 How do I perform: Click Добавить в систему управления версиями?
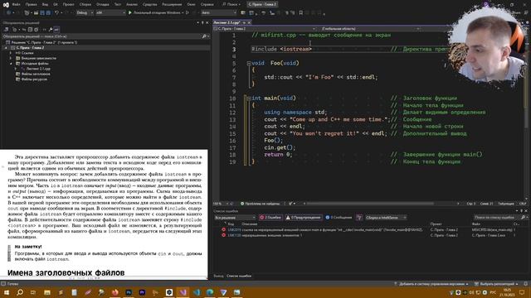[x=431, y=284]
